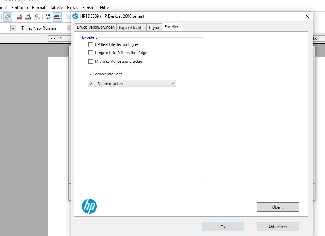Screen dimensions: 325x236
Task: Enable Mit max. Auflösung drucken checkbox
Action: pyautogui.click(x=91, y=61)
